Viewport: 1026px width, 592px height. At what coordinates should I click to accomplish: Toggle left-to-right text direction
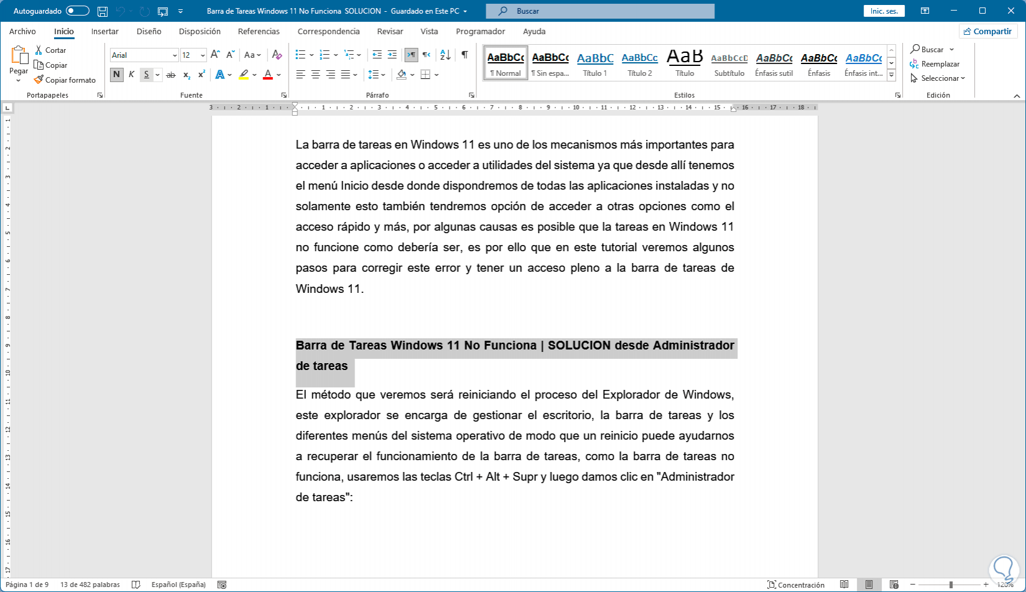pyautogui.click(x=411, y=55)
